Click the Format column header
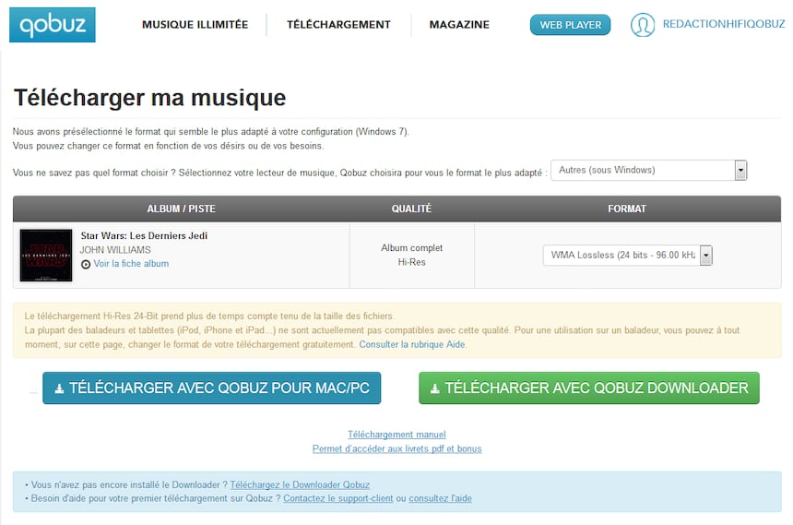Image resolution: width=793 pixels, height=525 pixels. coord(627,209)
